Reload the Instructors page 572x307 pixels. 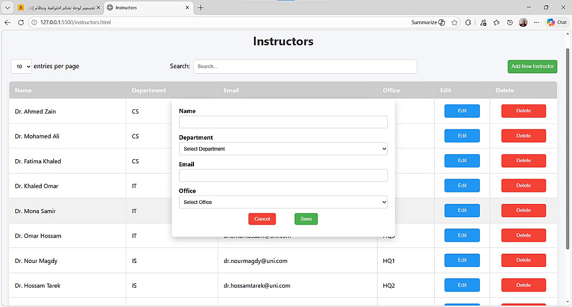click(x=21, y=22)
